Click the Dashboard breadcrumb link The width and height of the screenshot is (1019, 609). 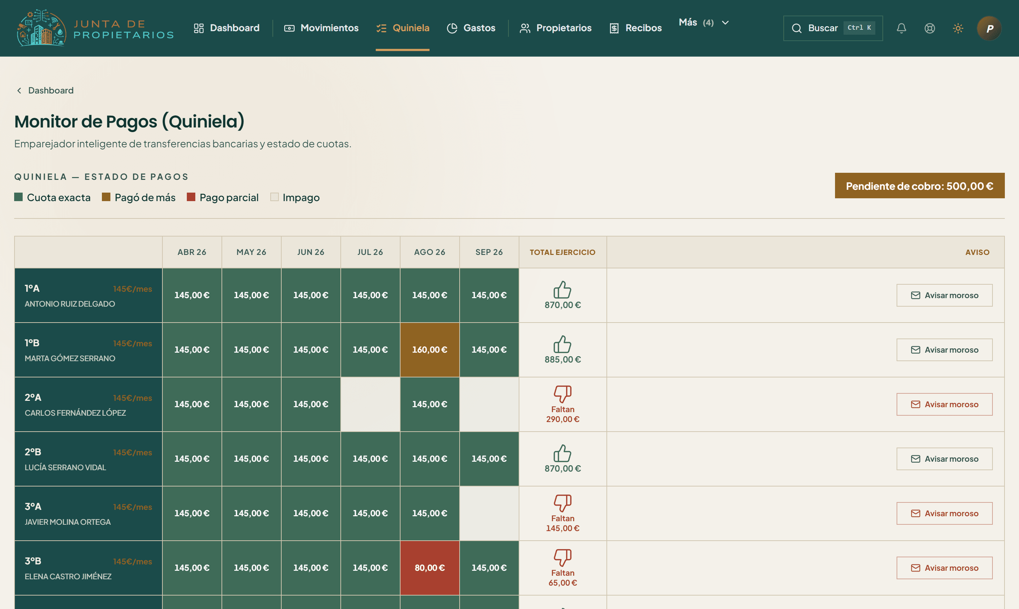click(x=51, y=90)
